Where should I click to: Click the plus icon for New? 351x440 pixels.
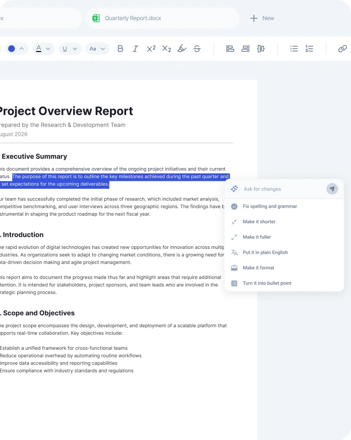tap(254, 18)
